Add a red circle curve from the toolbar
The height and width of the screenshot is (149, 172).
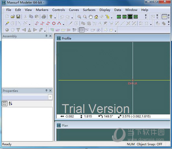click(54, 23)
